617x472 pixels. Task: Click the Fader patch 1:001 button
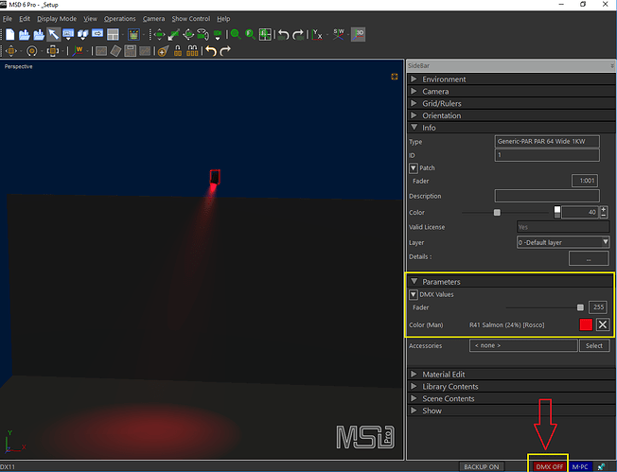tap(585, 181)
